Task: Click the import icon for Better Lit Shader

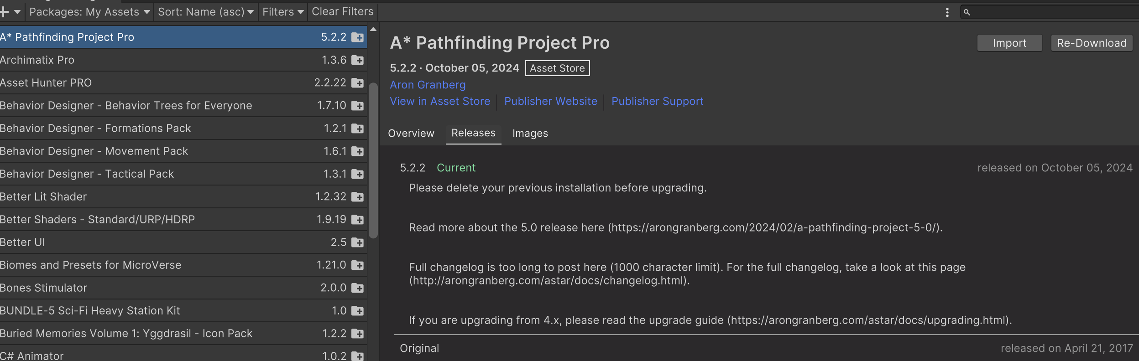Action: click(x=358, y=197)
